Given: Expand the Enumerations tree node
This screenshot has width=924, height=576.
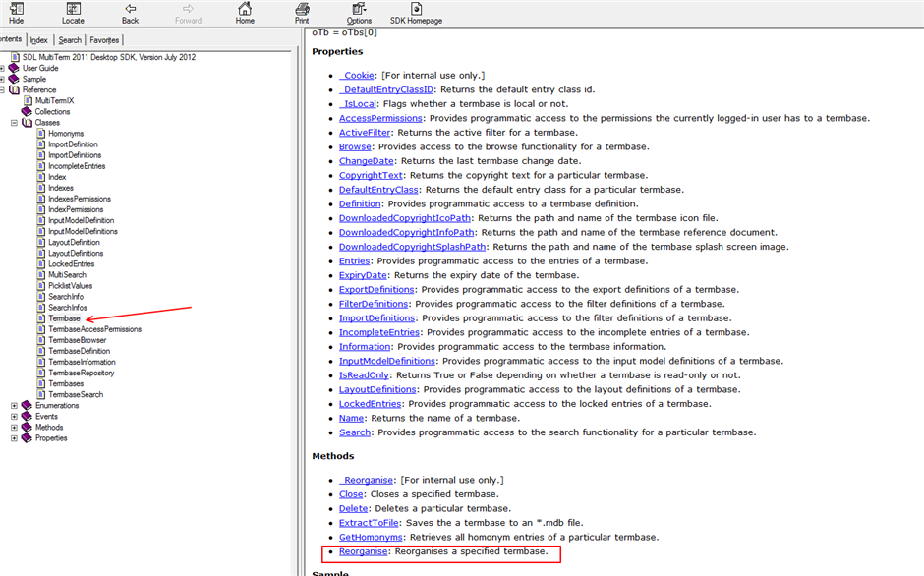Looking at the screenshot, I should point(14,406).
